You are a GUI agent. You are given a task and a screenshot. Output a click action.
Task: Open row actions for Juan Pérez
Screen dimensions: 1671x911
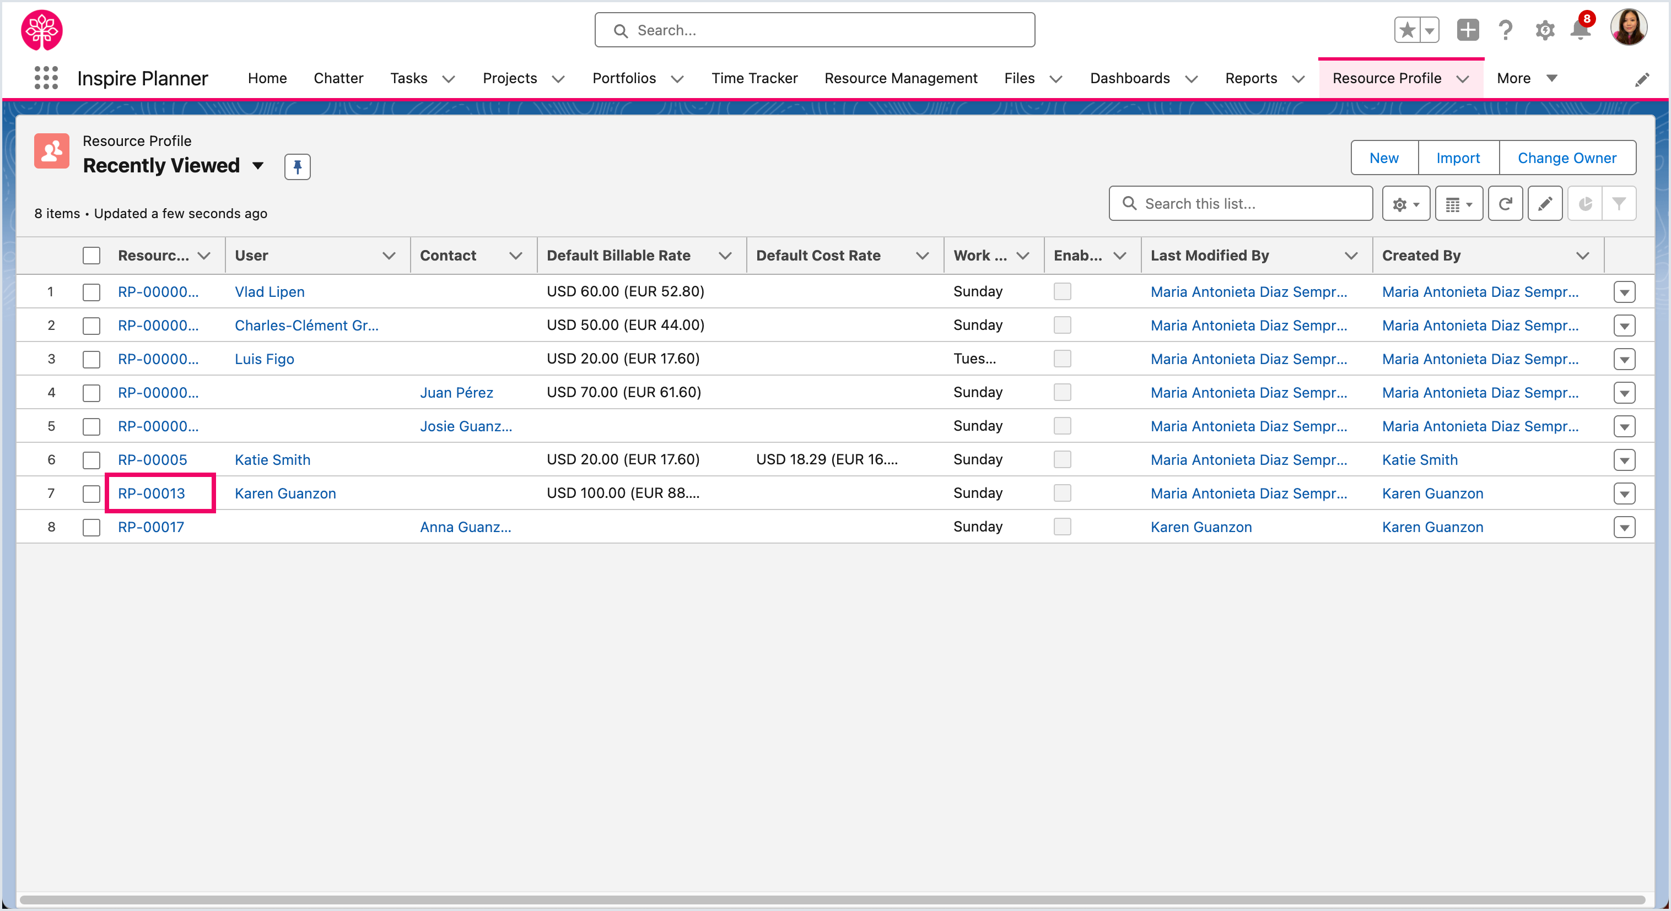tap(1624, 393)
